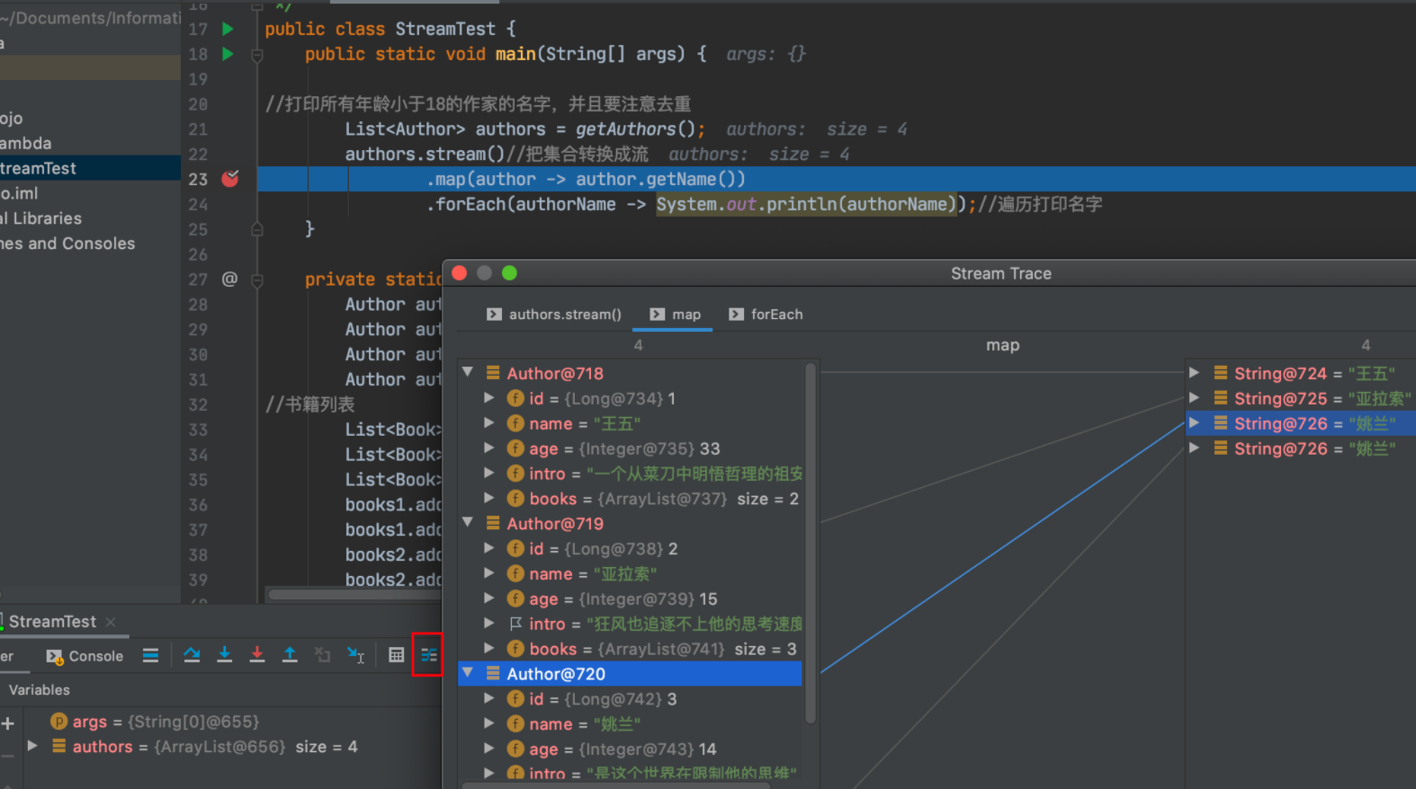The height and width of the screenshot is (789, 1416).
Task: Click arrow icon on forEach tab
Action: [737, 314]
